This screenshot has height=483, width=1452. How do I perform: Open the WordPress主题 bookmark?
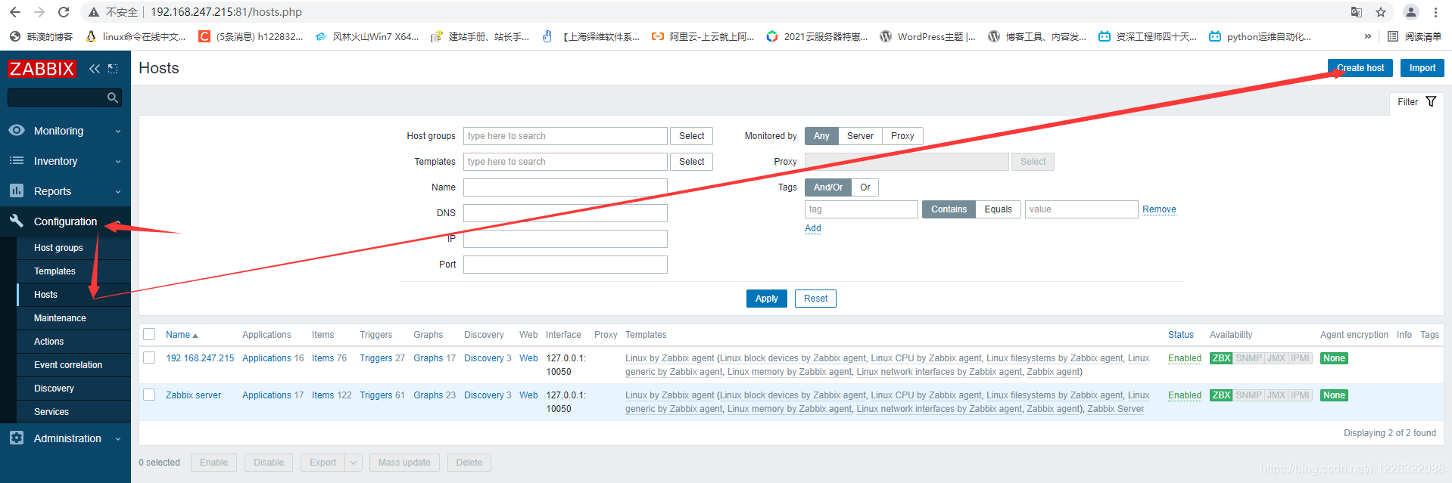(927, 36)
